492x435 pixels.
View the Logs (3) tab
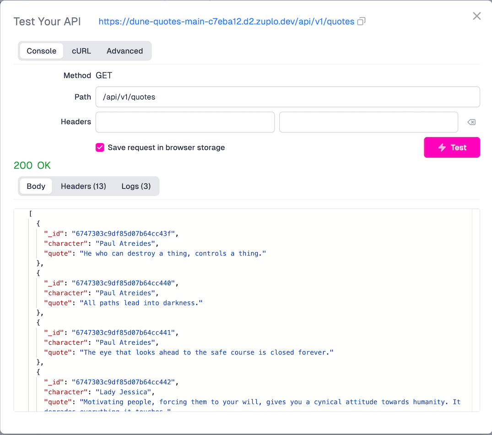pos(135,186)
